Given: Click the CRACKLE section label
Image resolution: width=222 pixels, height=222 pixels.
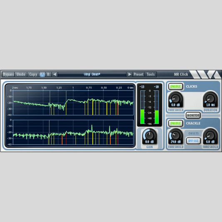Looking at the screenshot, I should tap(193, 123).
